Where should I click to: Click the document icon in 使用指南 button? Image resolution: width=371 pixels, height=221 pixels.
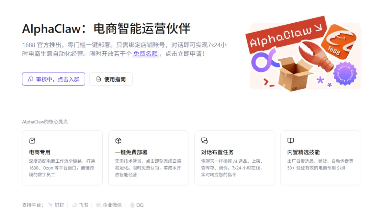pos(99,79)
